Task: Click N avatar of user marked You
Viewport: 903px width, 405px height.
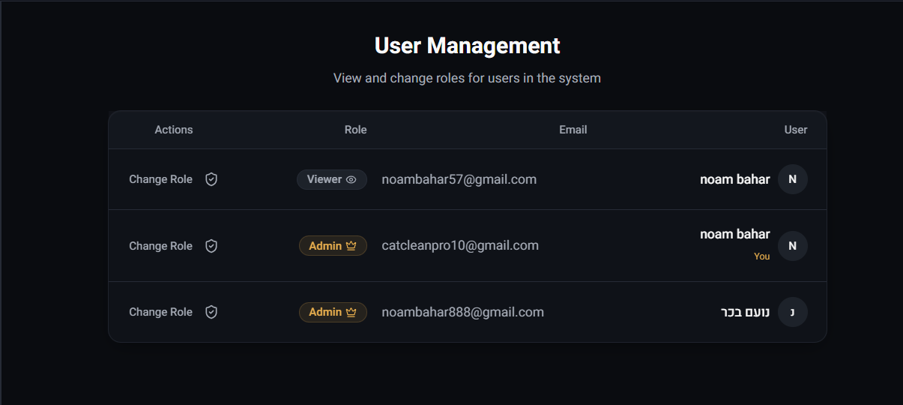Action: click(x=793, y=246)
